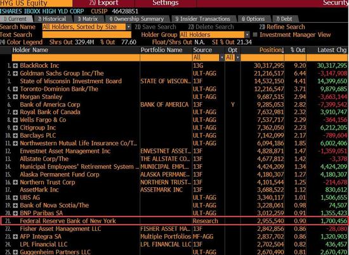Switch to the Historical tab
The width and height of the screenshot is (349, 255).
53,19
